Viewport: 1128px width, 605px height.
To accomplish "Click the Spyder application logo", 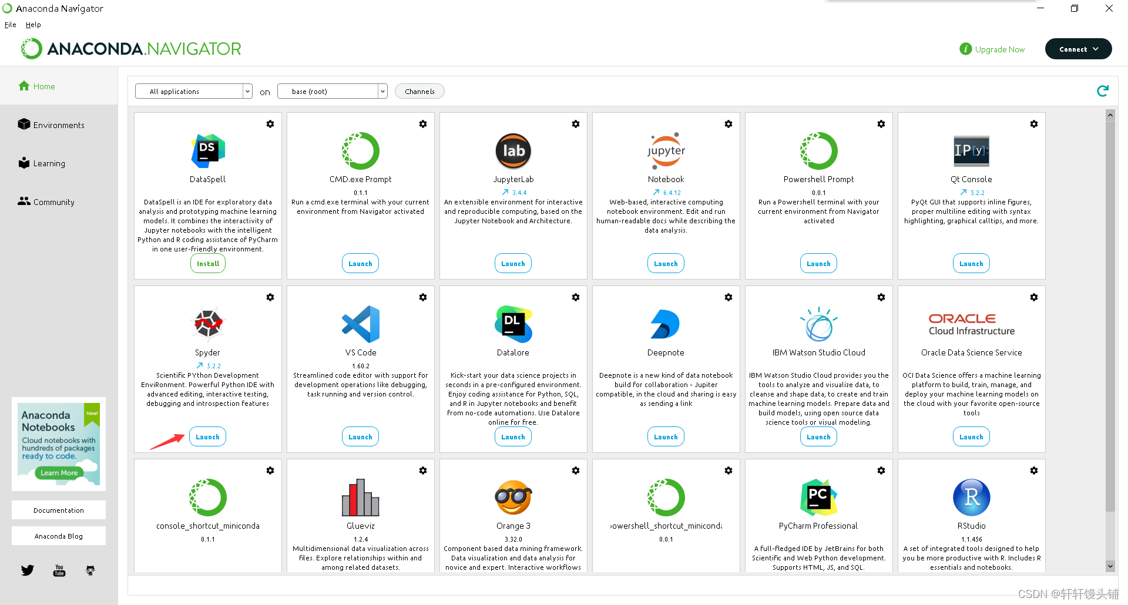I will pos(208,324).
